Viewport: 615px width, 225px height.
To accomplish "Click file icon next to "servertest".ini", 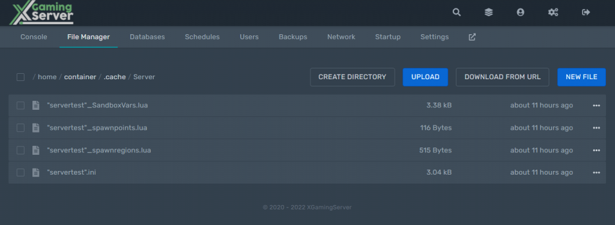I will click(35, 172).
